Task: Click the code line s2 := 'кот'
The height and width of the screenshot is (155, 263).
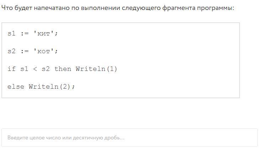Action: coord(32,51)
